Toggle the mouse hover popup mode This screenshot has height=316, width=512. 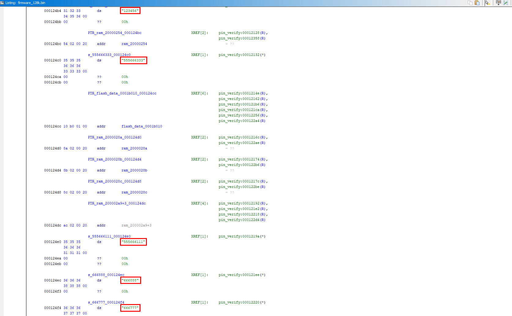tap(488, 3)
